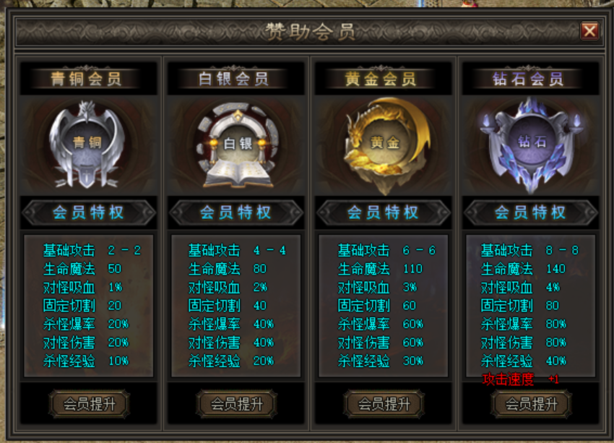
Task: Click the Bronze 基础攻击 2-2 stat line
Action: (x=92, y=250)
